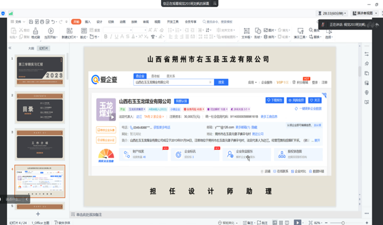This screenshot has height=225, width=383.
Task: Toggle Bold formatting
Action: click(x=106, y=37)
